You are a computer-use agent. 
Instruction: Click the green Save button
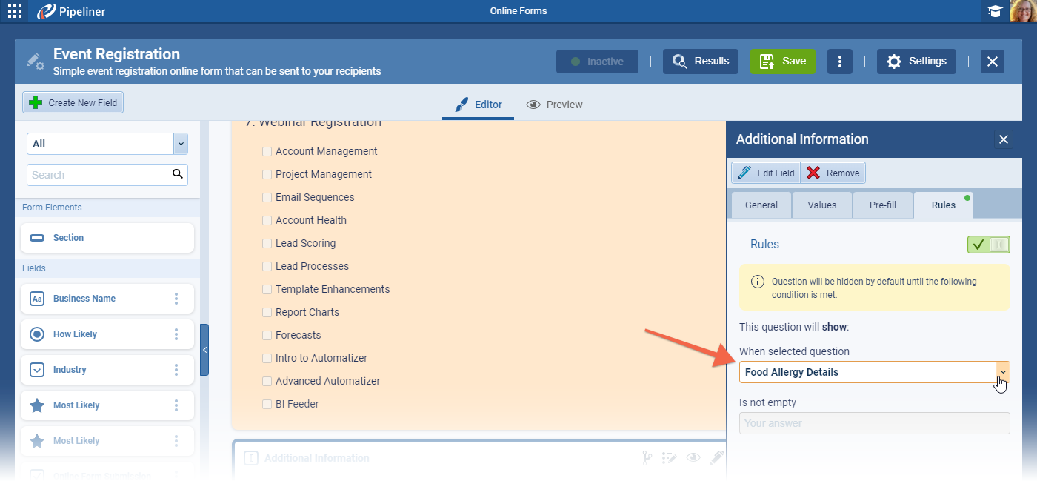pos(782,62)
